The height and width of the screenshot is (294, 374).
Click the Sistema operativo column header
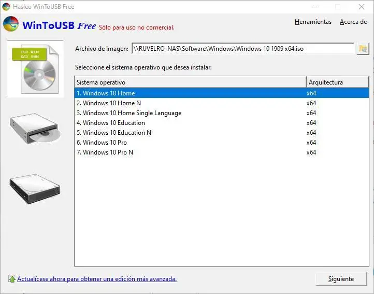point(190,82)
